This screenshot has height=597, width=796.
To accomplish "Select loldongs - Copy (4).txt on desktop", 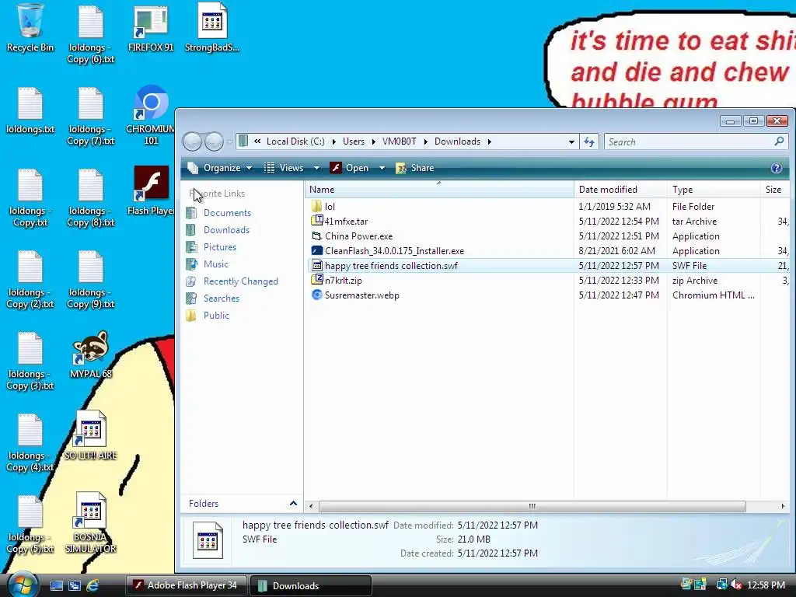I will click(x=30, y=442).
